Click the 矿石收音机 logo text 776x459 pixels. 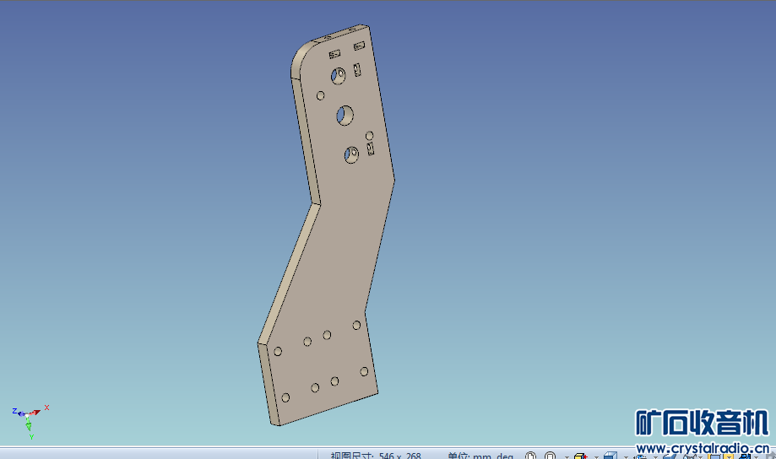pyautogui.click(x=702, y=423)
